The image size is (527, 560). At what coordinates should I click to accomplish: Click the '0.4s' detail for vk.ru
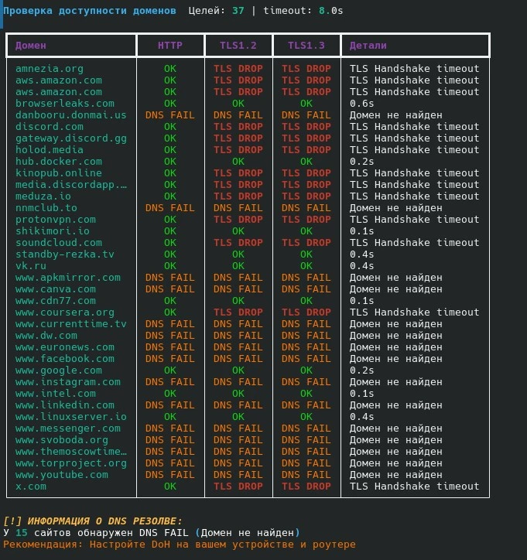tap(361, 266)
